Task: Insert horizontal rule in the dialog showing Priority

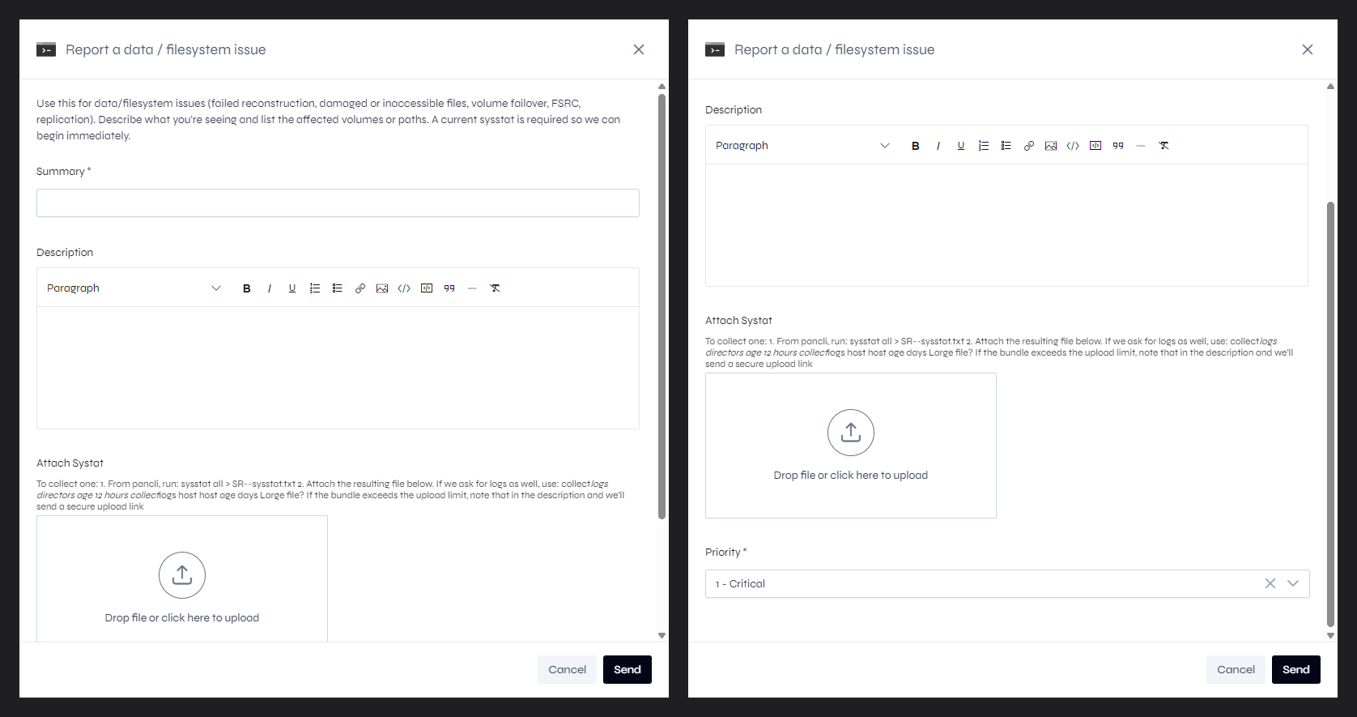Action: pos(1141,146)
